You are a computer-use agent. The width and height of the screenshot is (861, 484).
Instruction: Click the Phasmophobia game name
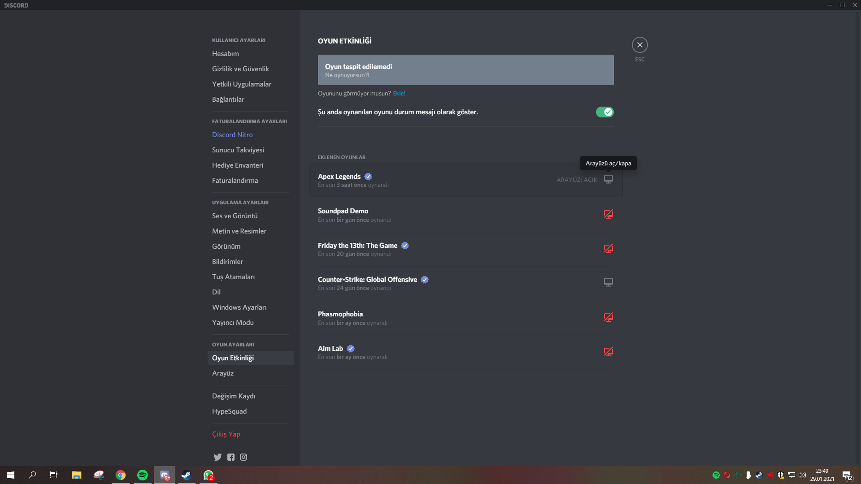(340, 314)
